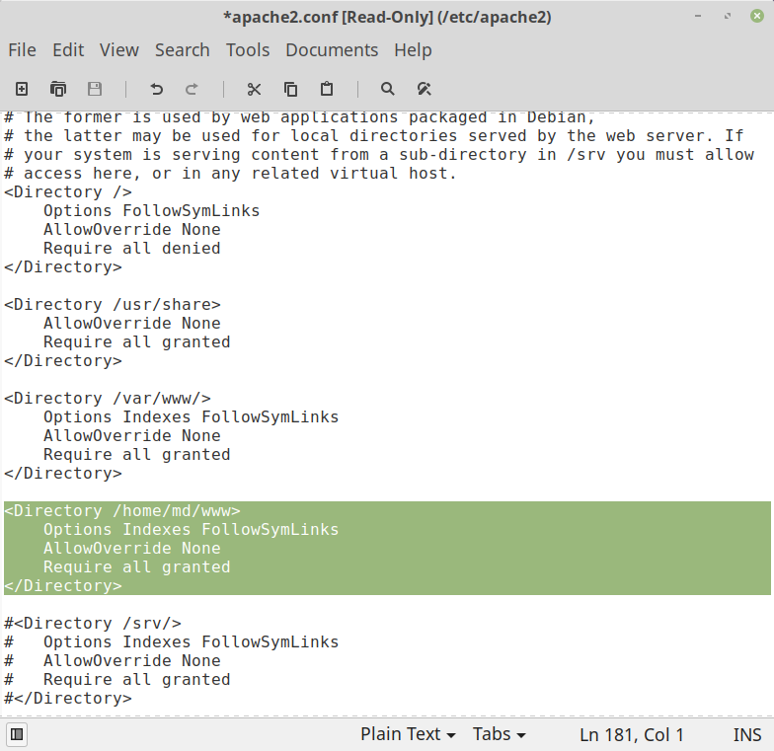Click '# the latter may be used' comment
Image resolution: width=774 pixels, height=751 pixels.
tap(373, 136)
